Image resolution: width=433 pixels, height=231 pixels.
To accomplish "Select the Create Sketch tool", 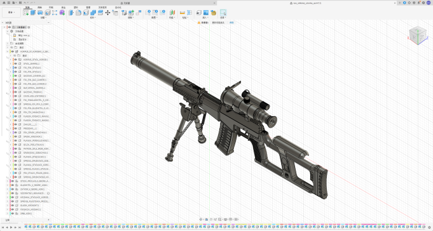I will (25, 13).
